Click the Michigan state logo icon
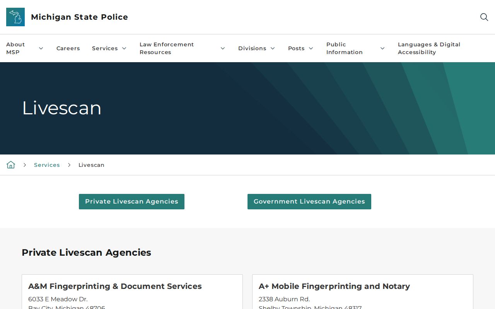The height and width of the screenshot is (309, 495). [x=15, y=17]
